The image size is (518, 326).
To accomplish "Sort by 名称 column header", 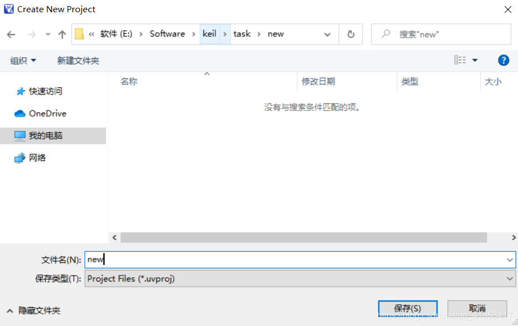I will 203,81.
